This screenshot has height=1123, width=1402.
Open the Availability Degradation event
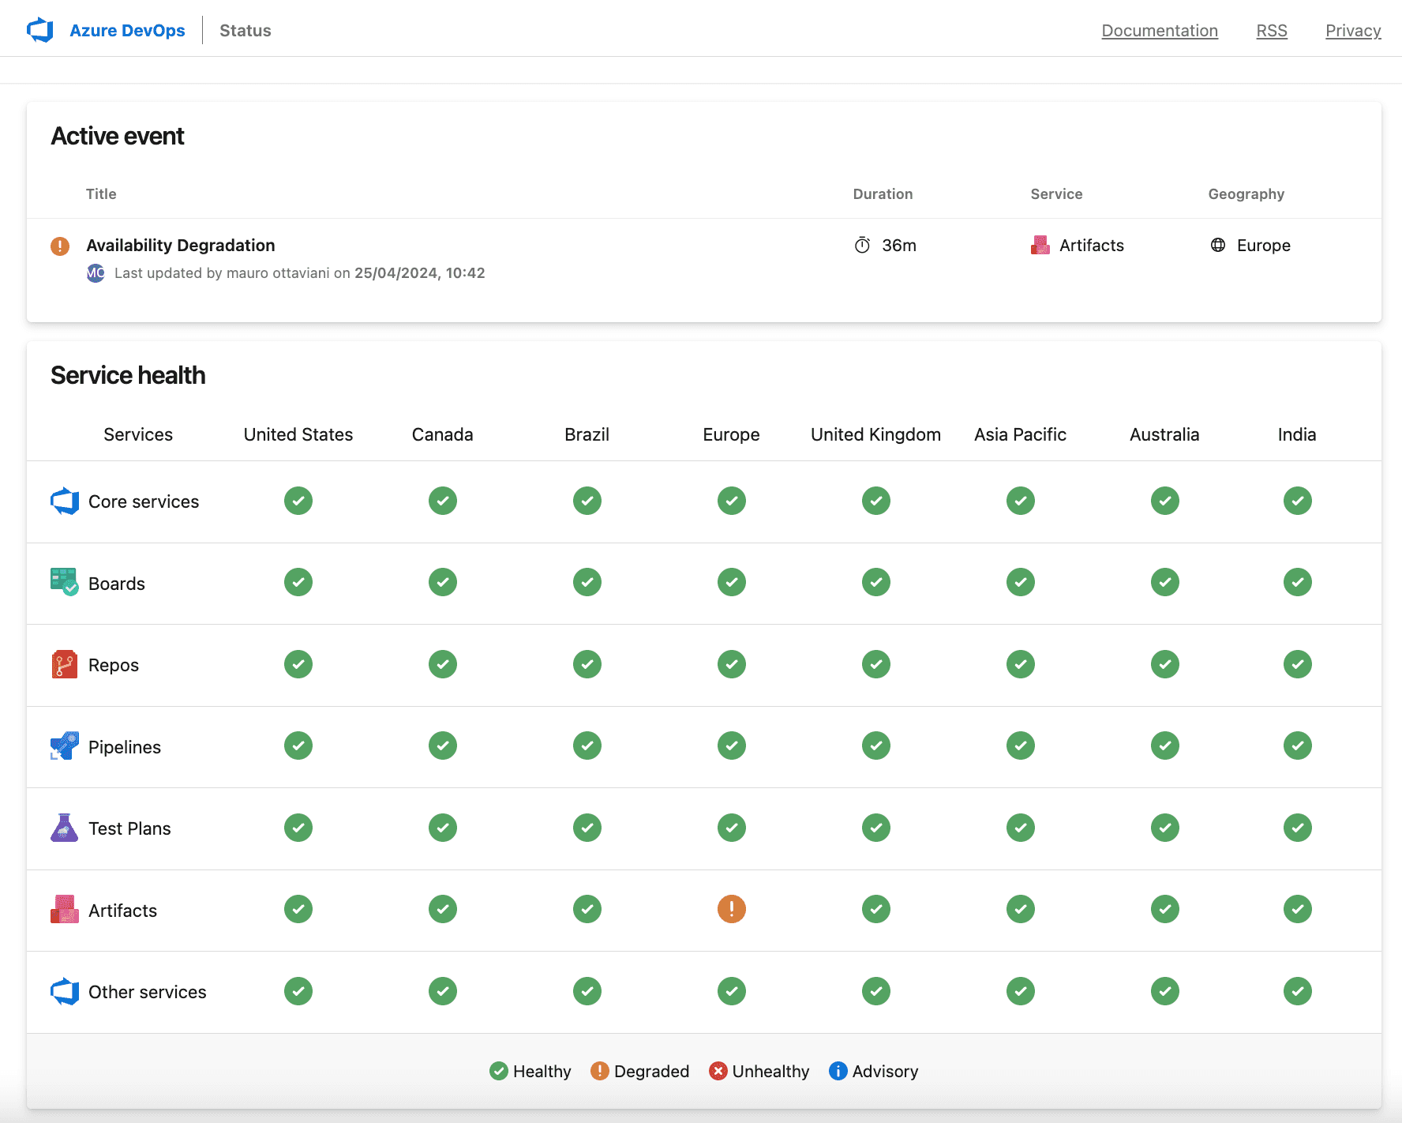[181, 245]
